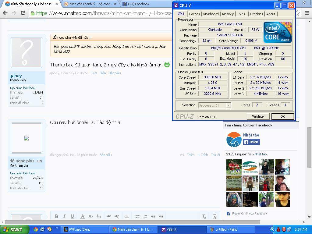The image size is (312, 234).
Task: Decrease indent in the reply editor
Action: click(x=153, y=216)
